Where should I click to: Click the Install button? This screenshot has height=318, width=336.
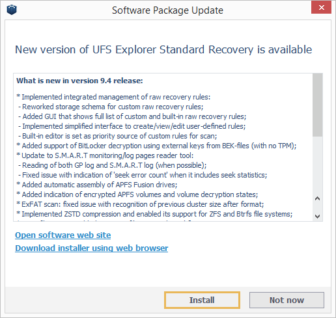point(202,300)
